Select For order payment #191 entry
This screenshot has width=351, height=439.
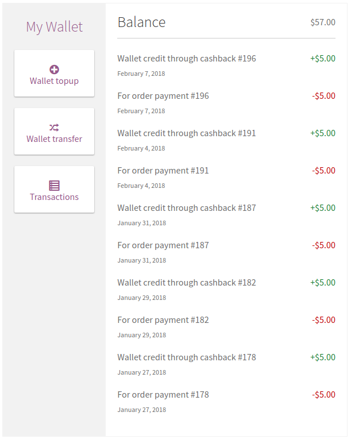163,171
